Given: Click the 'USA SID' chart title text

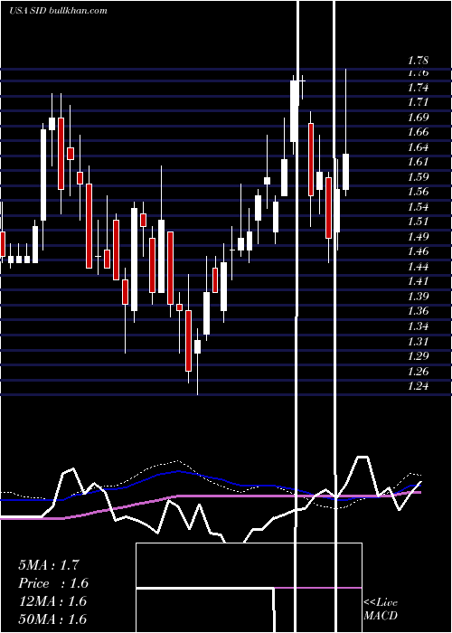Looking at the screenshot, I should tap(28, 11).
